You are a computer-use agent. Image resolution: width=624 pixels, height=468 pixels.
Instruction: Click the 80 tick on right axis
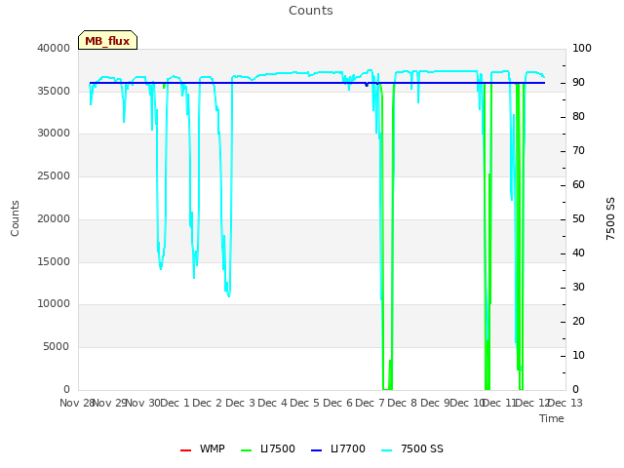(x=578, y=117)
